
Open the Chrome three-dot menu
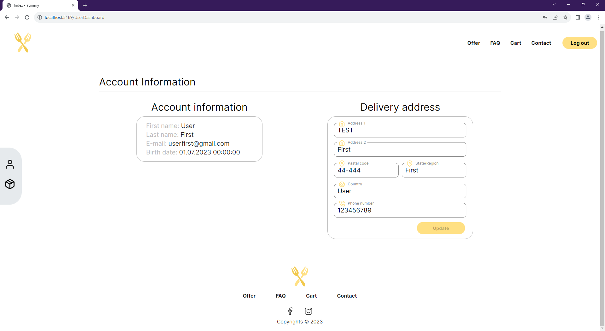598,17
